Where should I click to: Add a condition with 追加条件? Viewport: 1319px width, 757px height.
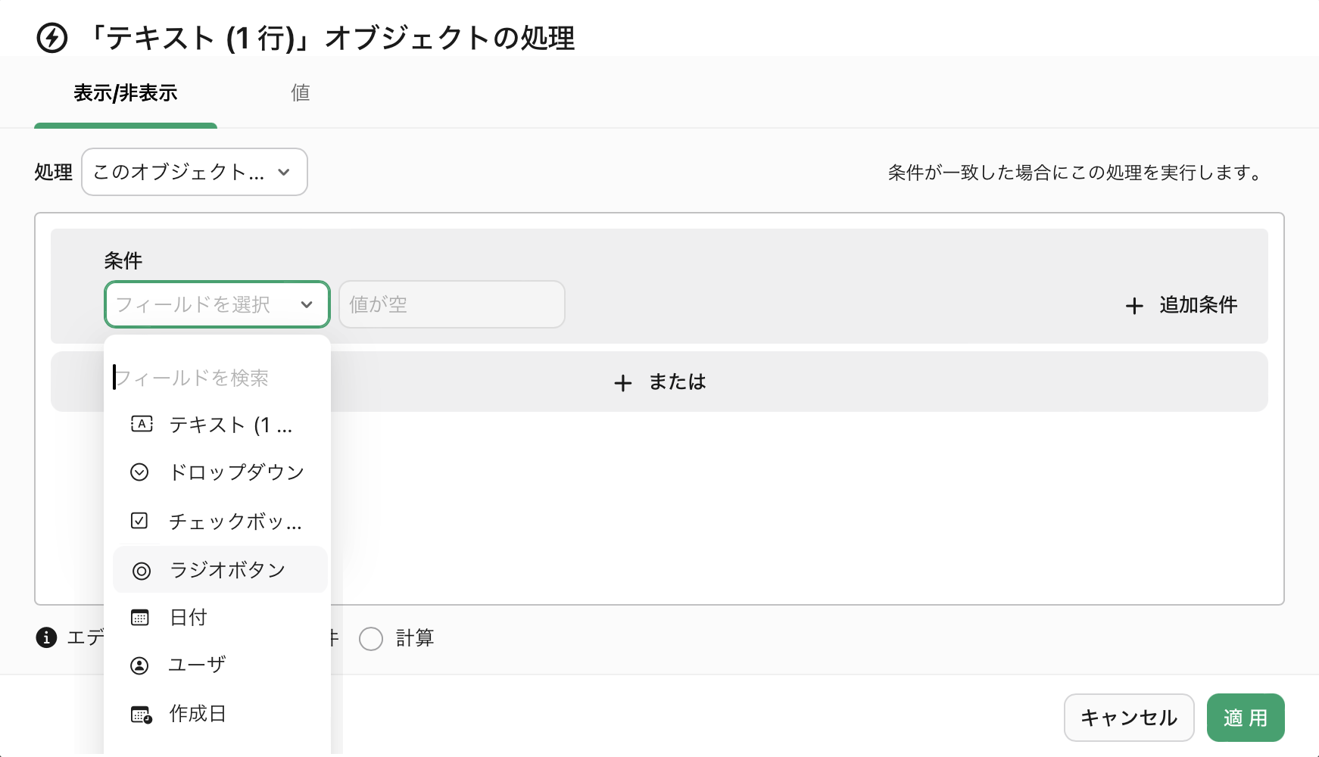(x=1180, y=306)
